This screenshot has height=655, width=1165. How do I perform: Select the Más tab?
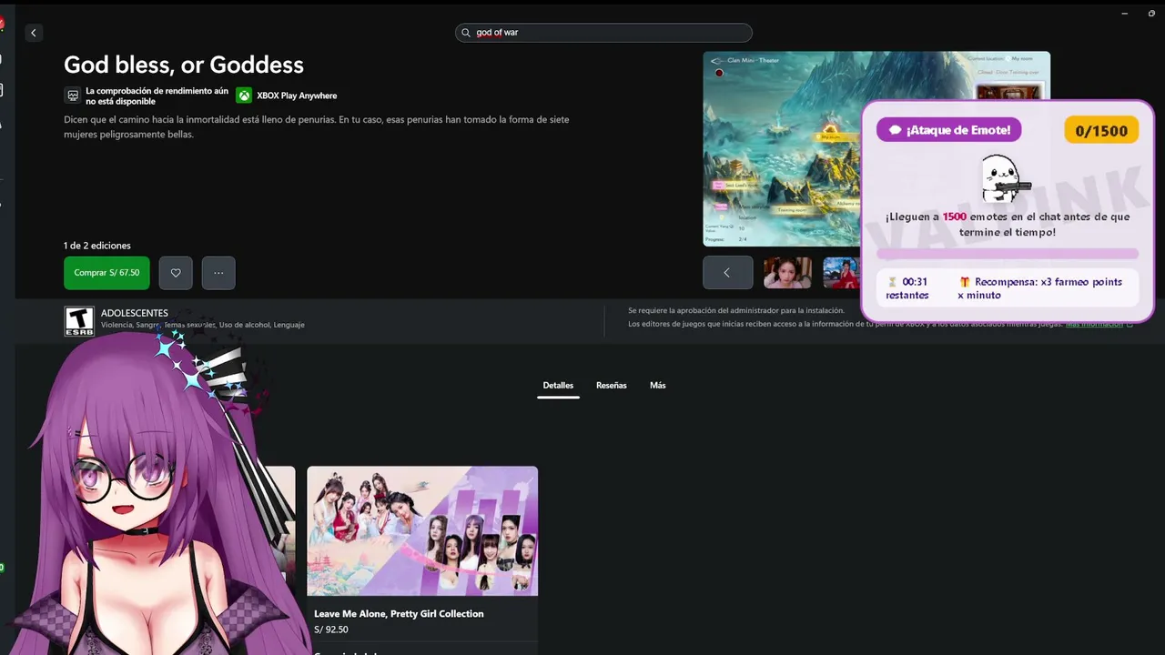[x=658, y=386]
